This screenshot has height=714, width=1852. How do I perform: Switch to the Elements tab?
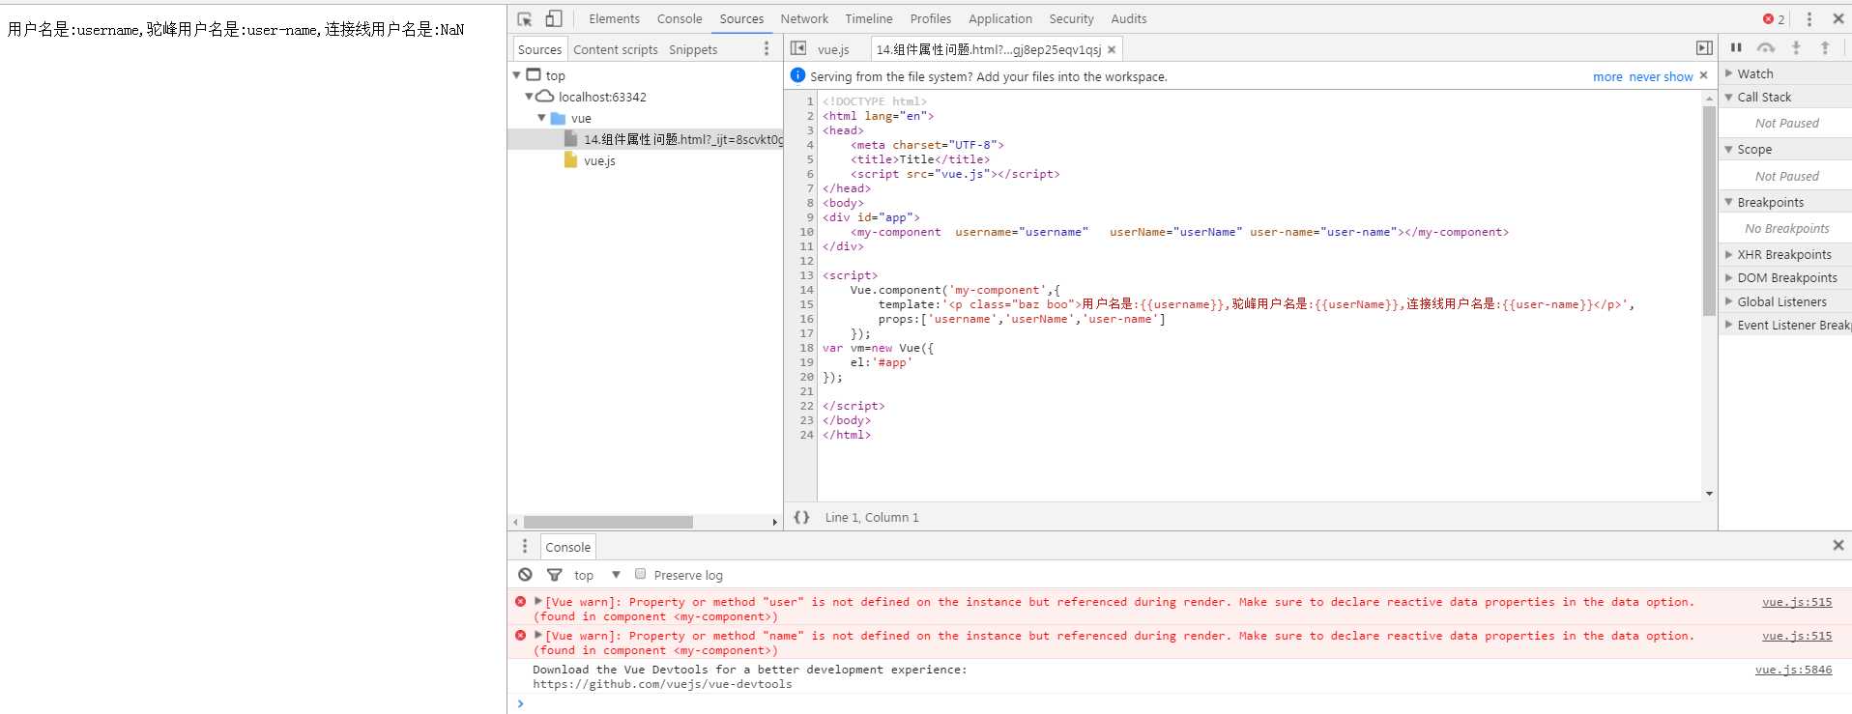pos(614,18)
